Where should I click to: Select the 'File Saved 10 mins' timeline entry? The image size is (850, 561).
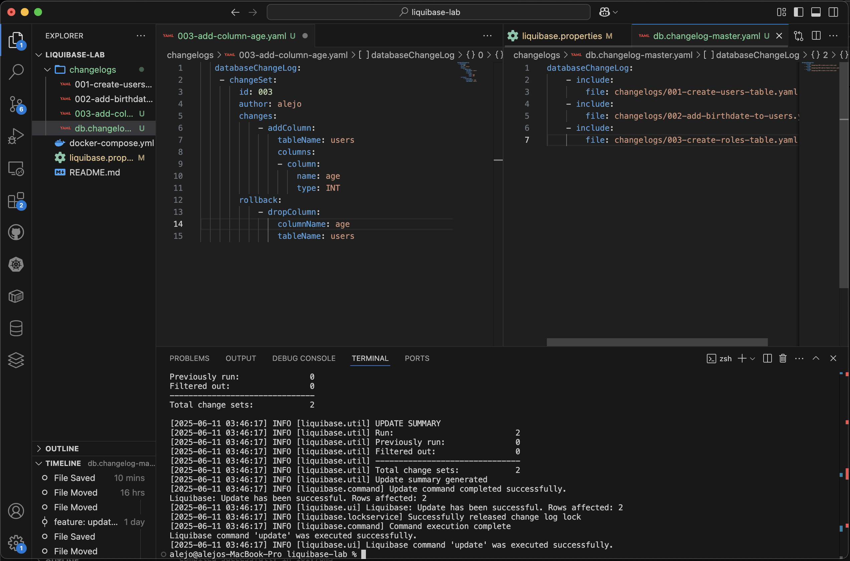(94, 478)
